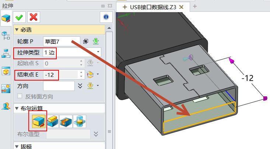Confirm extrude with green checkmark
The height and width of the screenshot is (149, 270).
coord(19,17)
